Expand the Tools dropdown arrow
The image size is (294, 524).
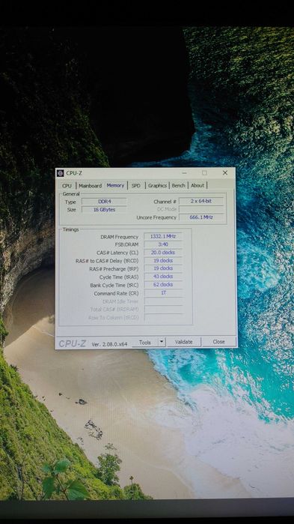click(162, 342)
